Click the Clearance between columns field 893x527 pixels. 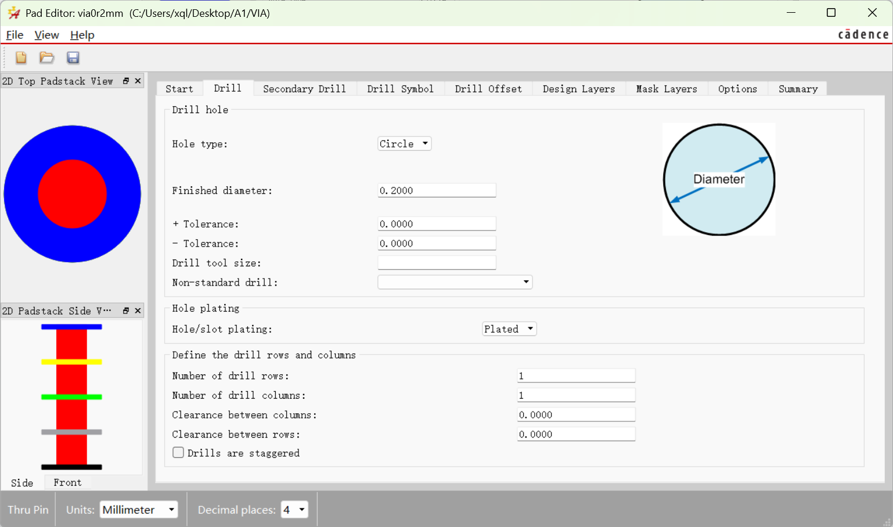pos(576,415)
